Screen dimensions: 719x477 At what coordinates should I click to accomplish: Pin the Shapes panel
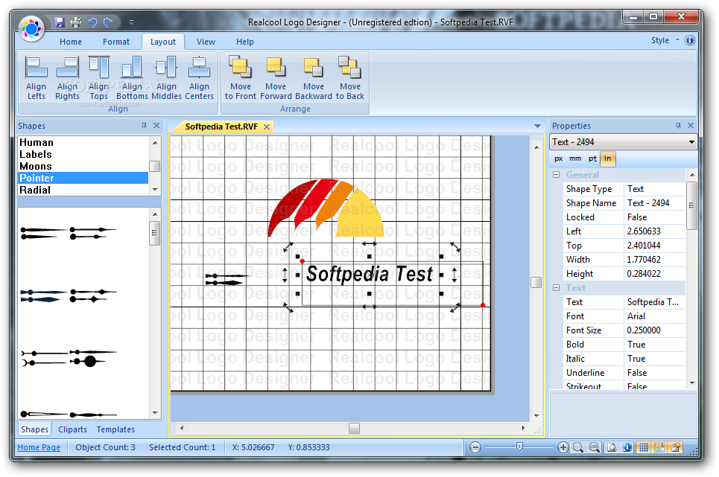coord(144,126)
